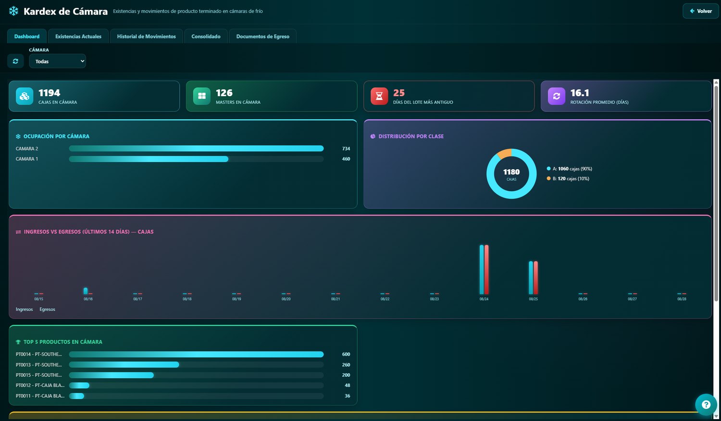Click the Volver button
Image resolution: width=721 pixels, height=421 pixels.
(x=701, y=11)
